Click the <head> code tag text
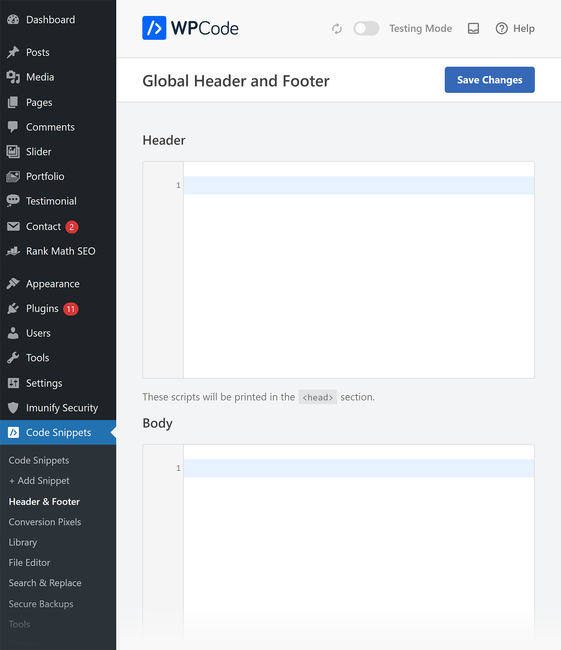 tap(318, 397)
